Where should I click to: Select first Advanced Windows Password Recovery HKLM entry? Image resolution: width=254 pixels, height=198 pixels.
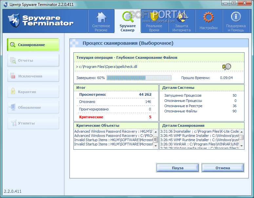pyautogui.click(x=113, y=131)
